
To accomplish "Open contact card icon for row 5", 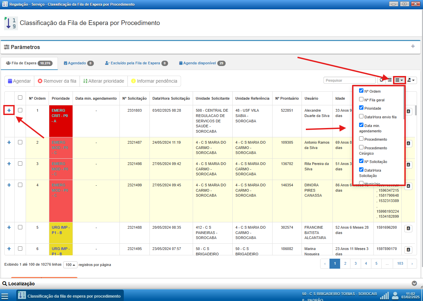I will pos(408,228).
